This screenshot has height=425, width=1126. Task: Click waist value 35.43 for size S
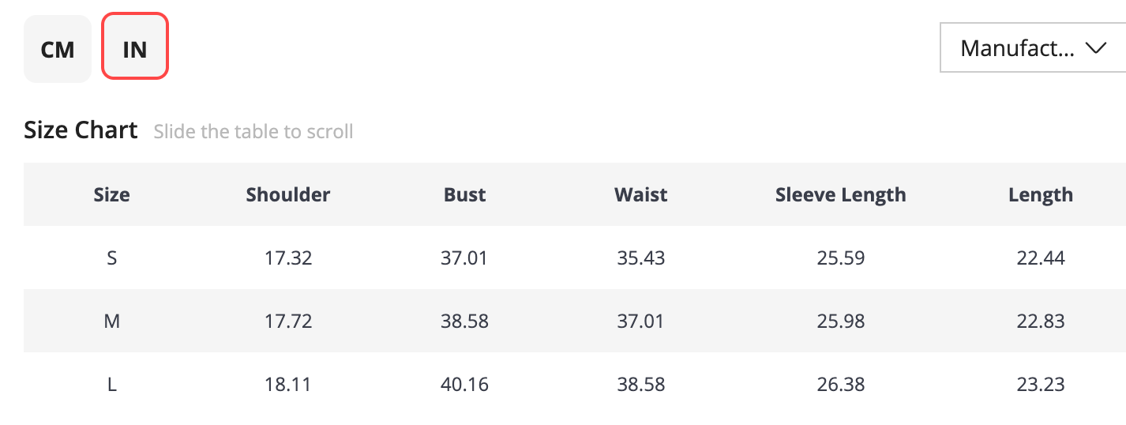coord(641,258)
